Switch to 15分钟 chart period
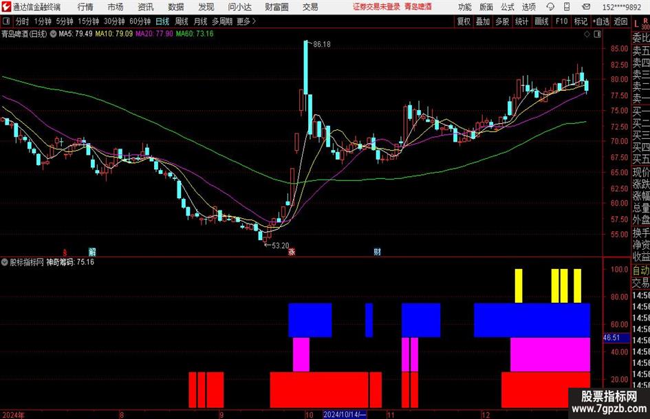 click(88, 21)
